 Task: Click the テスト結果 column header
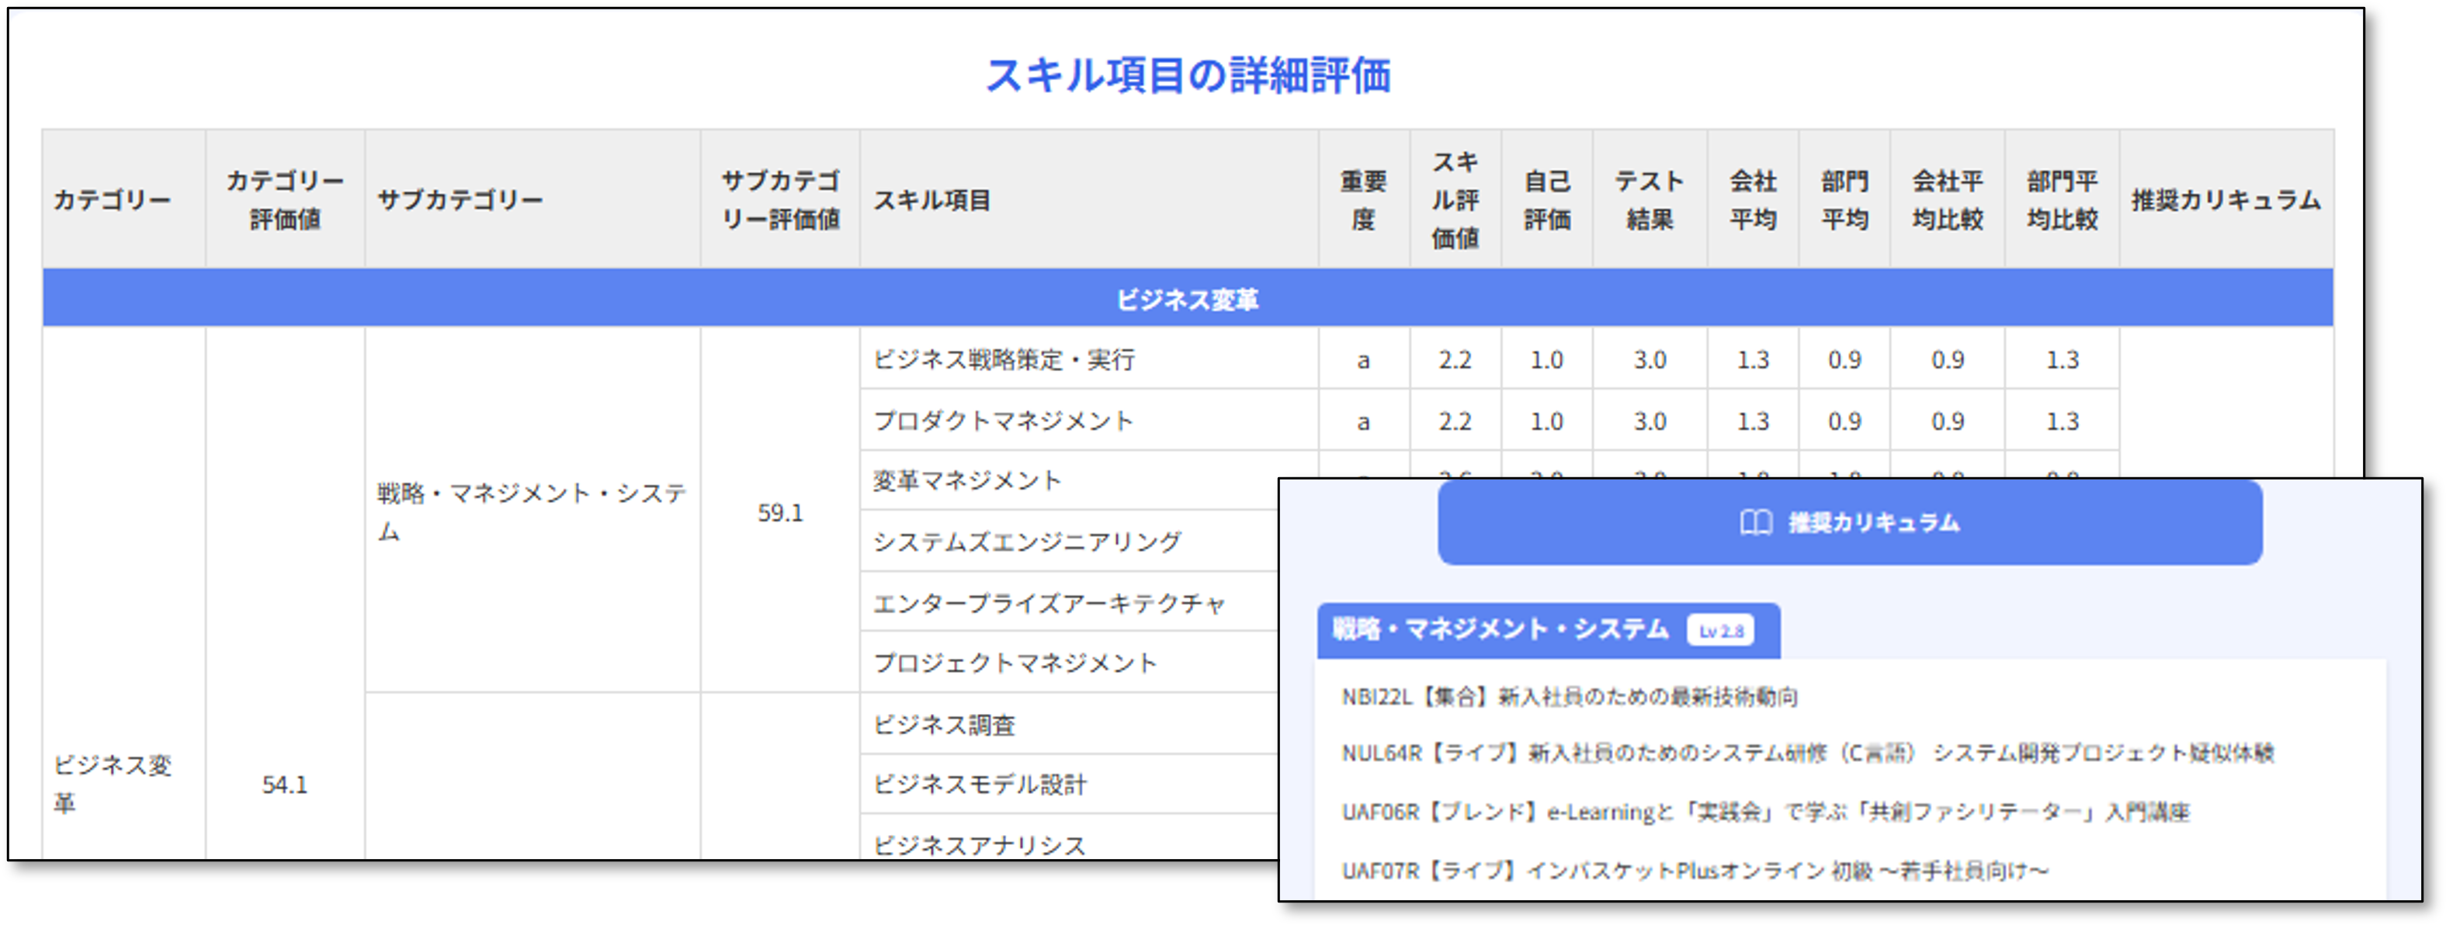[x=1650, y=200]
